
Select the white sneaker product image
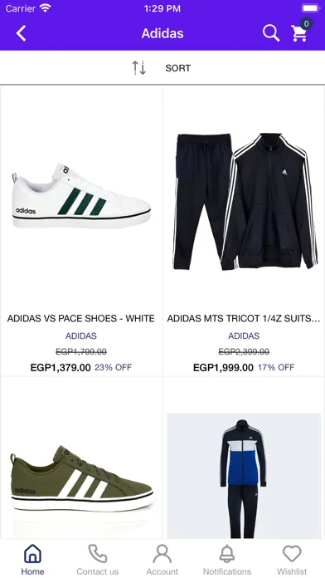point(81,195)
